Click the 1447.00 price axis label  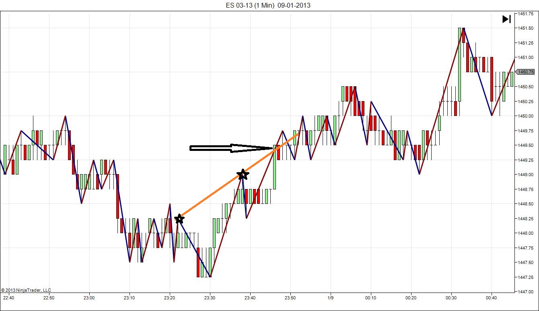coord(525,292)
